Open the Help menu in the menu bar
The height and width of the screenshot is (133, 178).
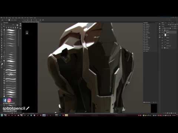point(35,18)
